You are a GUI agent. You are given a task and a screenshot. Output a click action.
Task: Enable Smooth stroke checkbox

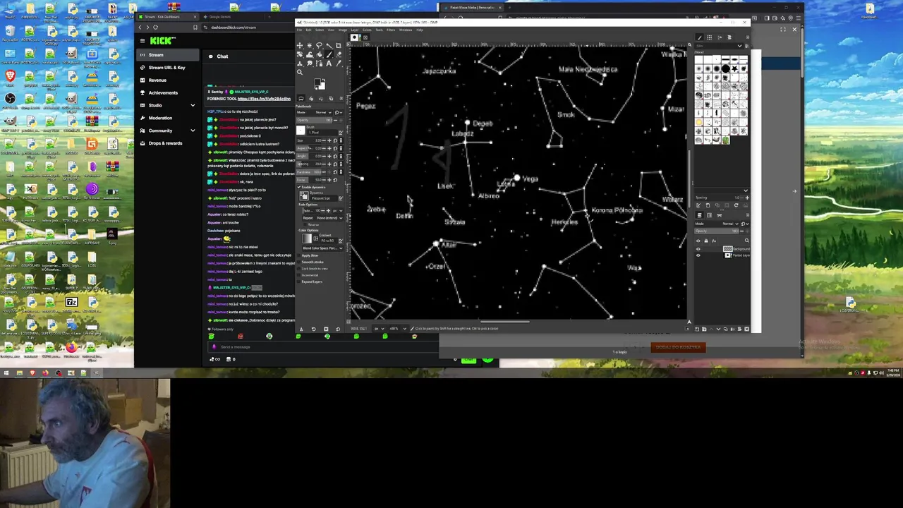(298, 262)
